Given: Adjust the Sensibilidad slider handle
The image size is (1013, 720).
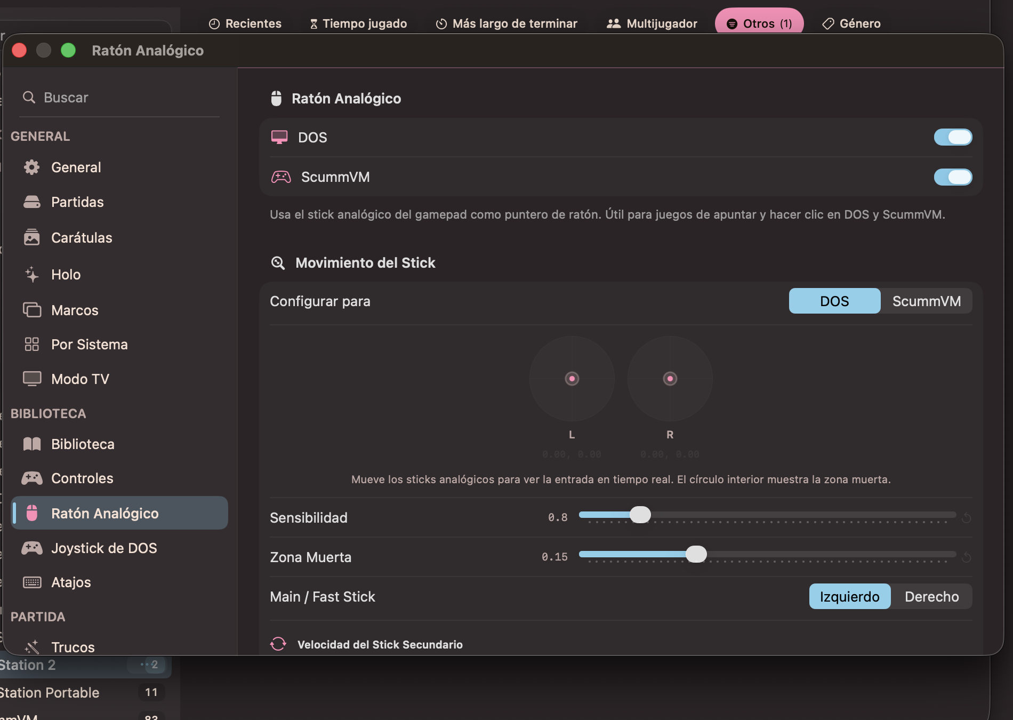Looking at the screenshot, I should point(640,515).
